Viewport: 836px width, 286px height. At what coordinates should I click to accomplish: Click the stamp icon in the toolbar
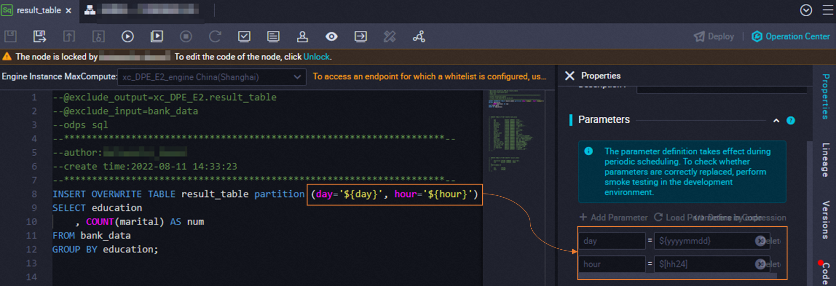(302, 36)
